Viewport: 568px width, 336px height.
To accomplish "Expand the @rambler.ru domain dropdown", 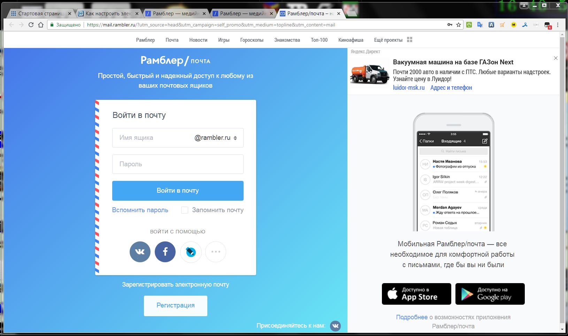I will tap(216, 138).
